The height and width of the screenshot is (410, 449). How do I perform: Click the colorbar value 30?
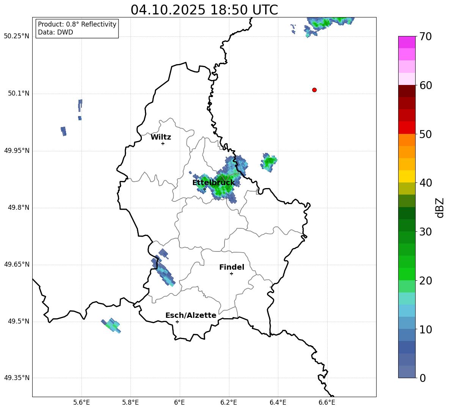coord(425,232)
